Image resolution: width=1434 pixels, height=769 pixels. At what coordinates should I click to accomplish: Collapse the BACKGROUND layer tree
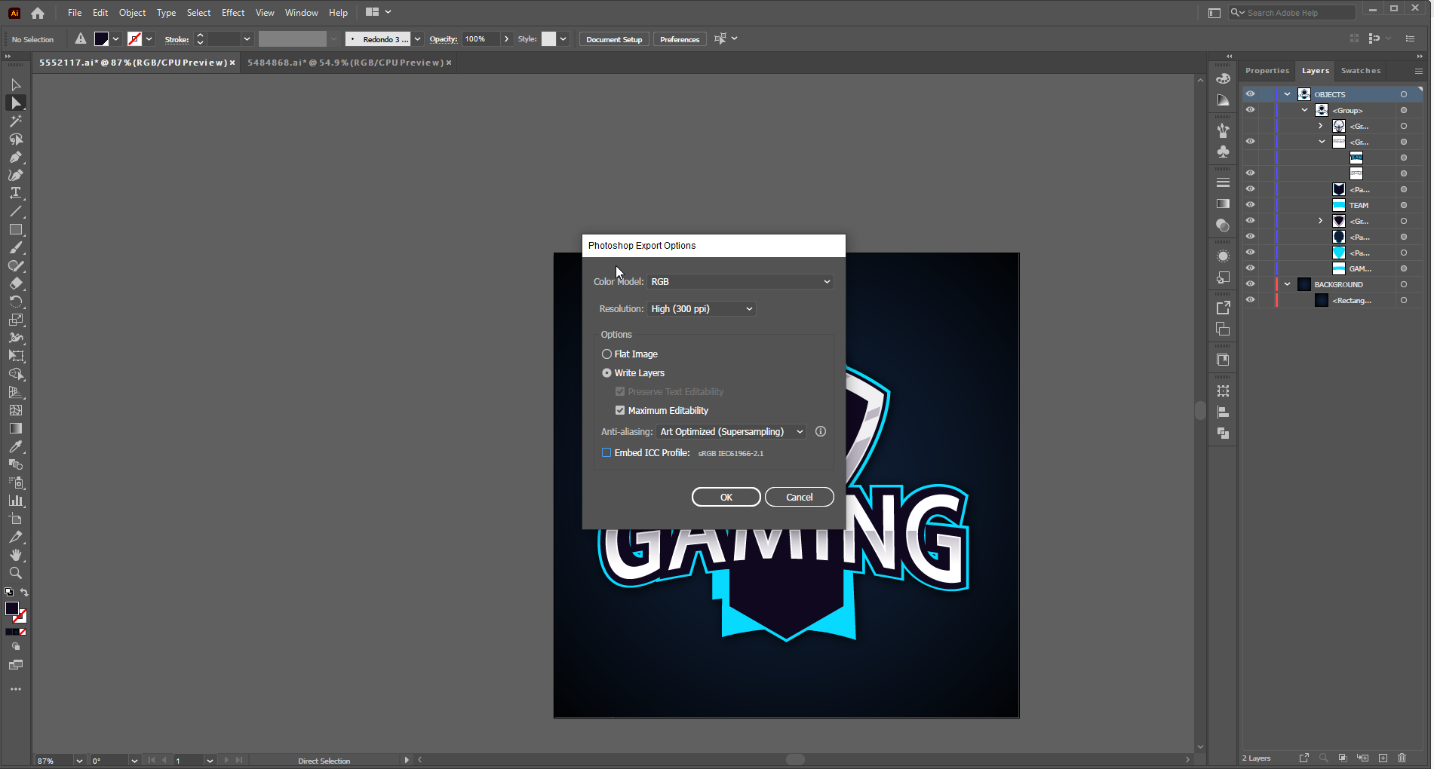pyautogui.click(x=1288, y=284)
